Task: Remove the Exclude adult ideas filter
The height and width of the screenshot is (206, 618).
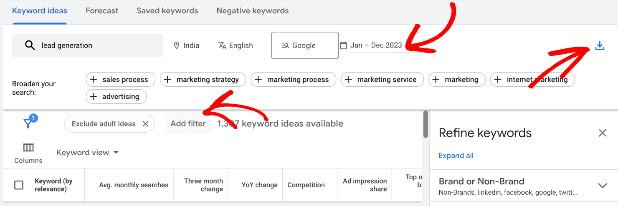Action: tap(145, 124)
